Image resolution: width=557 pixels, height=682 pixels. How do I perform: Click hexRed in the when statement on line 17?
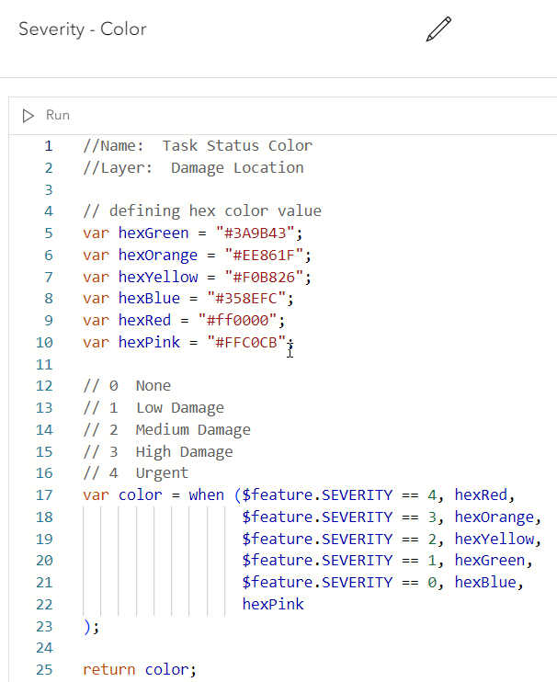481,495
